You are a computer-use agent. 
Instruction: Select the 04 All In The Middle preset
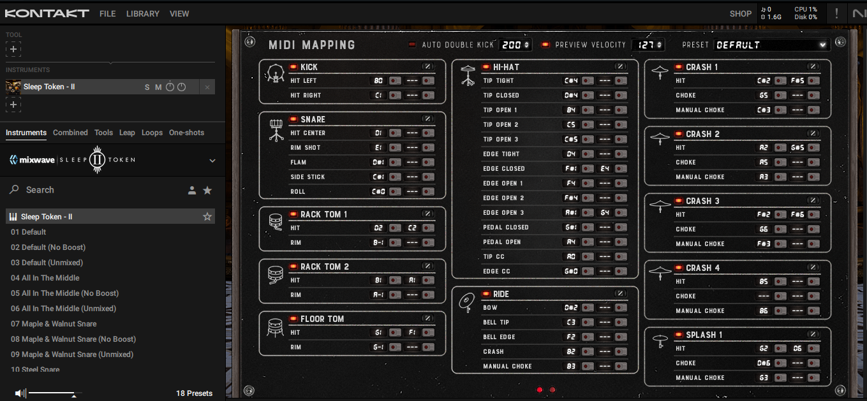(45, 278)
